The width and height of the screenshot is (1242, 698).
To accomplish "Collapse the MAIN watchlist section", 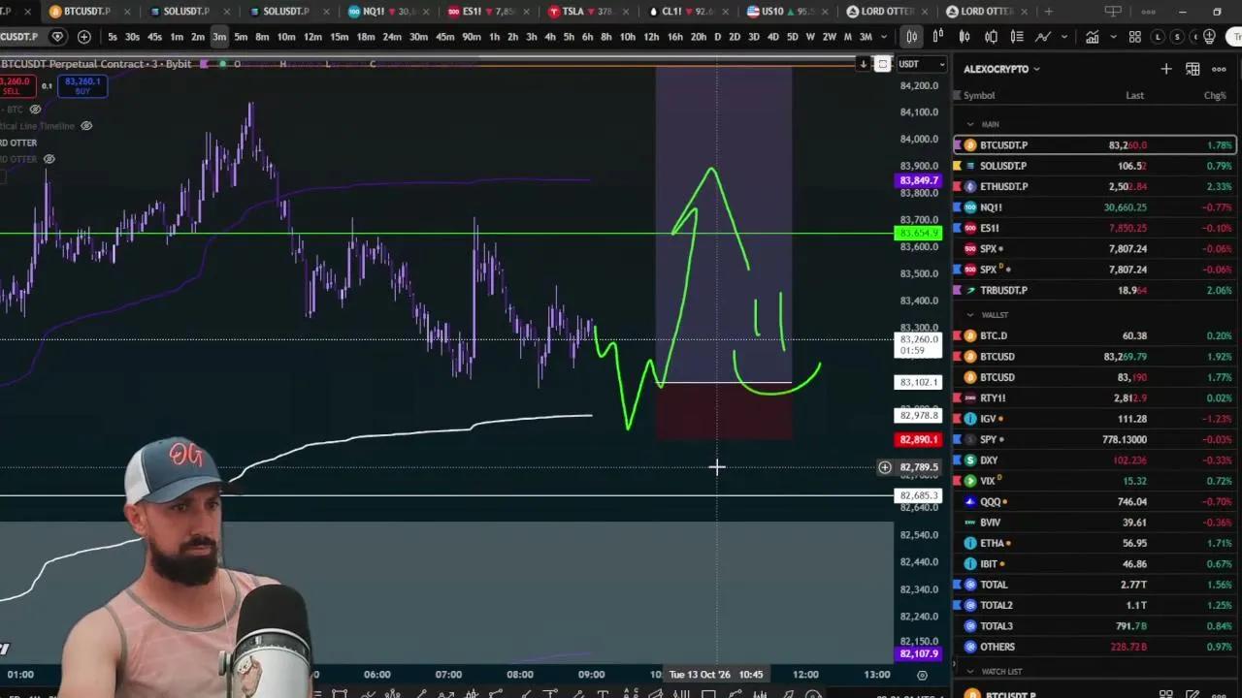I will [x=970, y=124].
